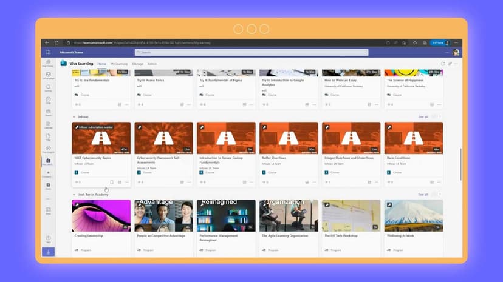Open more options on How to Write an Essay

(377, 104)
